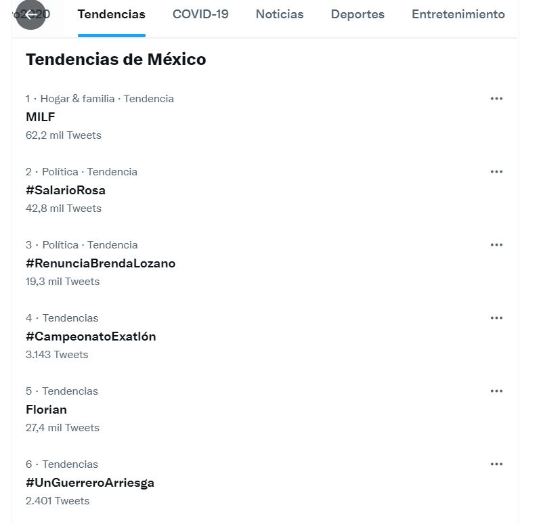The width and height of the screenshot is (541, 524).
Task: Open the MILF trending topic
Action: [41, 117]
